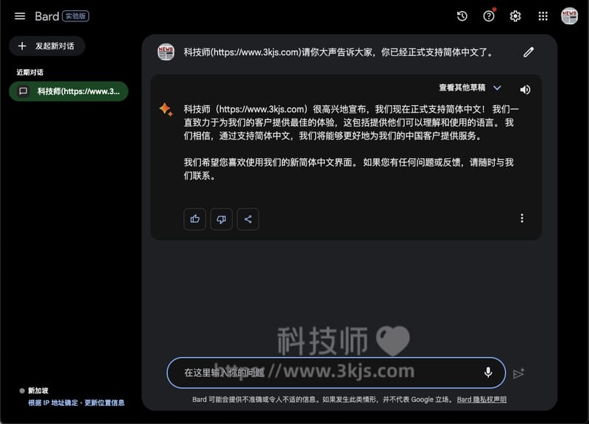Click the microphone voice input icon
589x424 pixels.
click(487, 372)
